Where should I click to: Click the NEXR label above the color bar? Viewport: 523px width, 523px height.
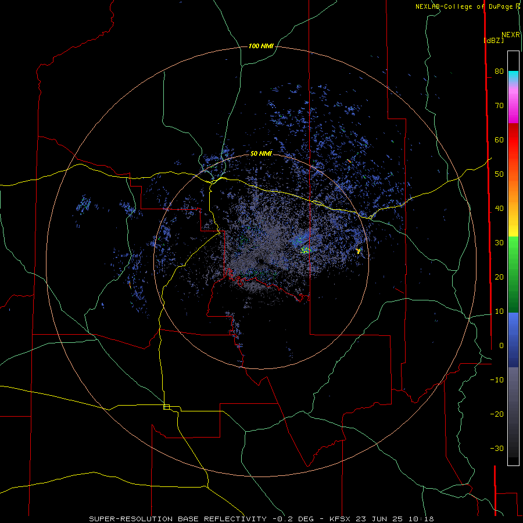pos(511,35)
